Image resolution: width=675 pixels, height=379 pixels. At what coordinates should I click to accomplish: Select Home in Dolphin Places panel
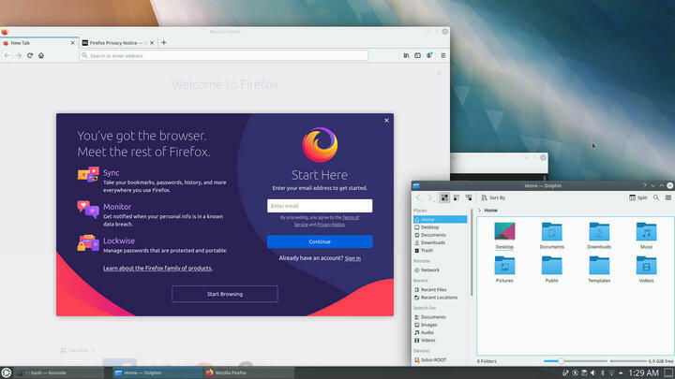click(x=440, y=220)
